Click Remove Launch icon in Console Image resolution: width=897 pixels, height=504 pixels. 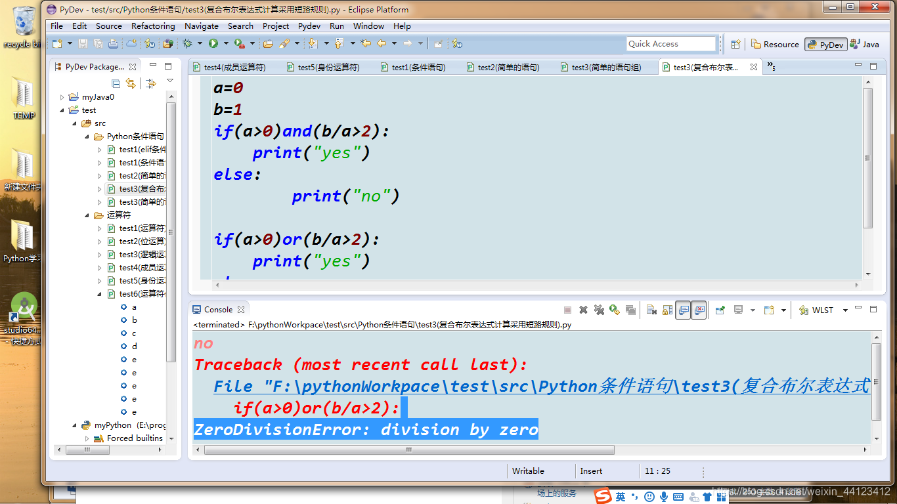583,310
